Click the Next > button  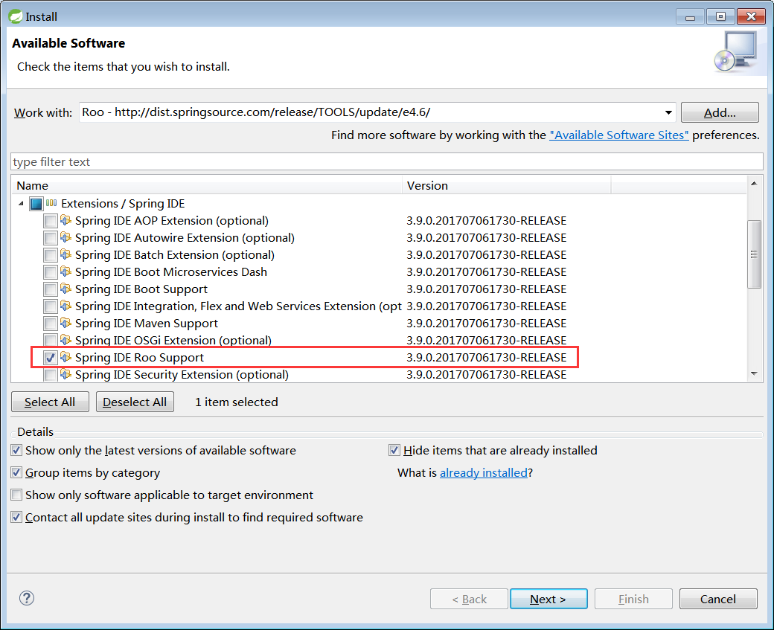pos(548,599)
